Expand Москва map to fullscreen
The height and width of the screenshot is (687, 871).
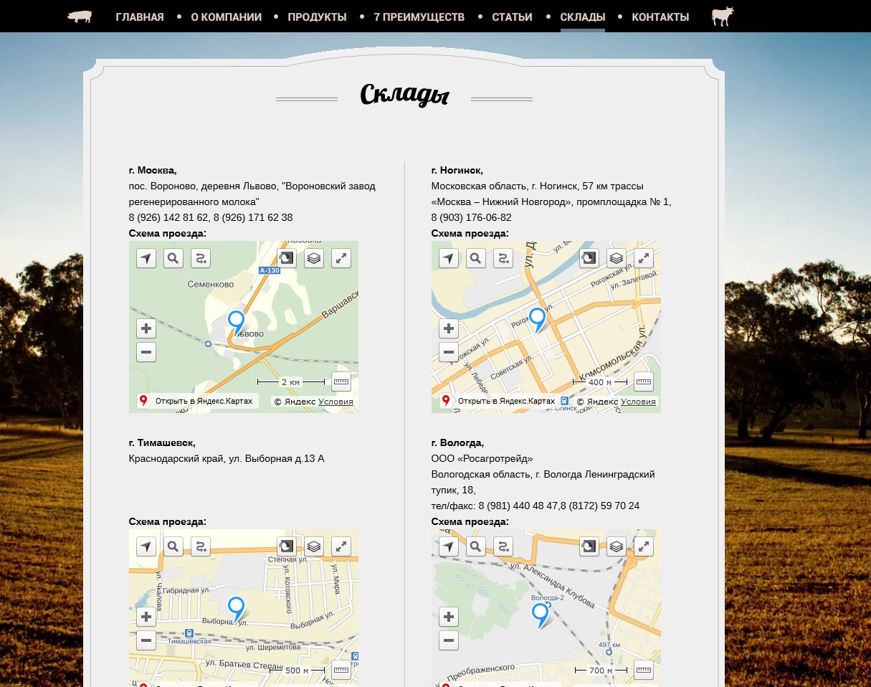click(x=341, y=258)
